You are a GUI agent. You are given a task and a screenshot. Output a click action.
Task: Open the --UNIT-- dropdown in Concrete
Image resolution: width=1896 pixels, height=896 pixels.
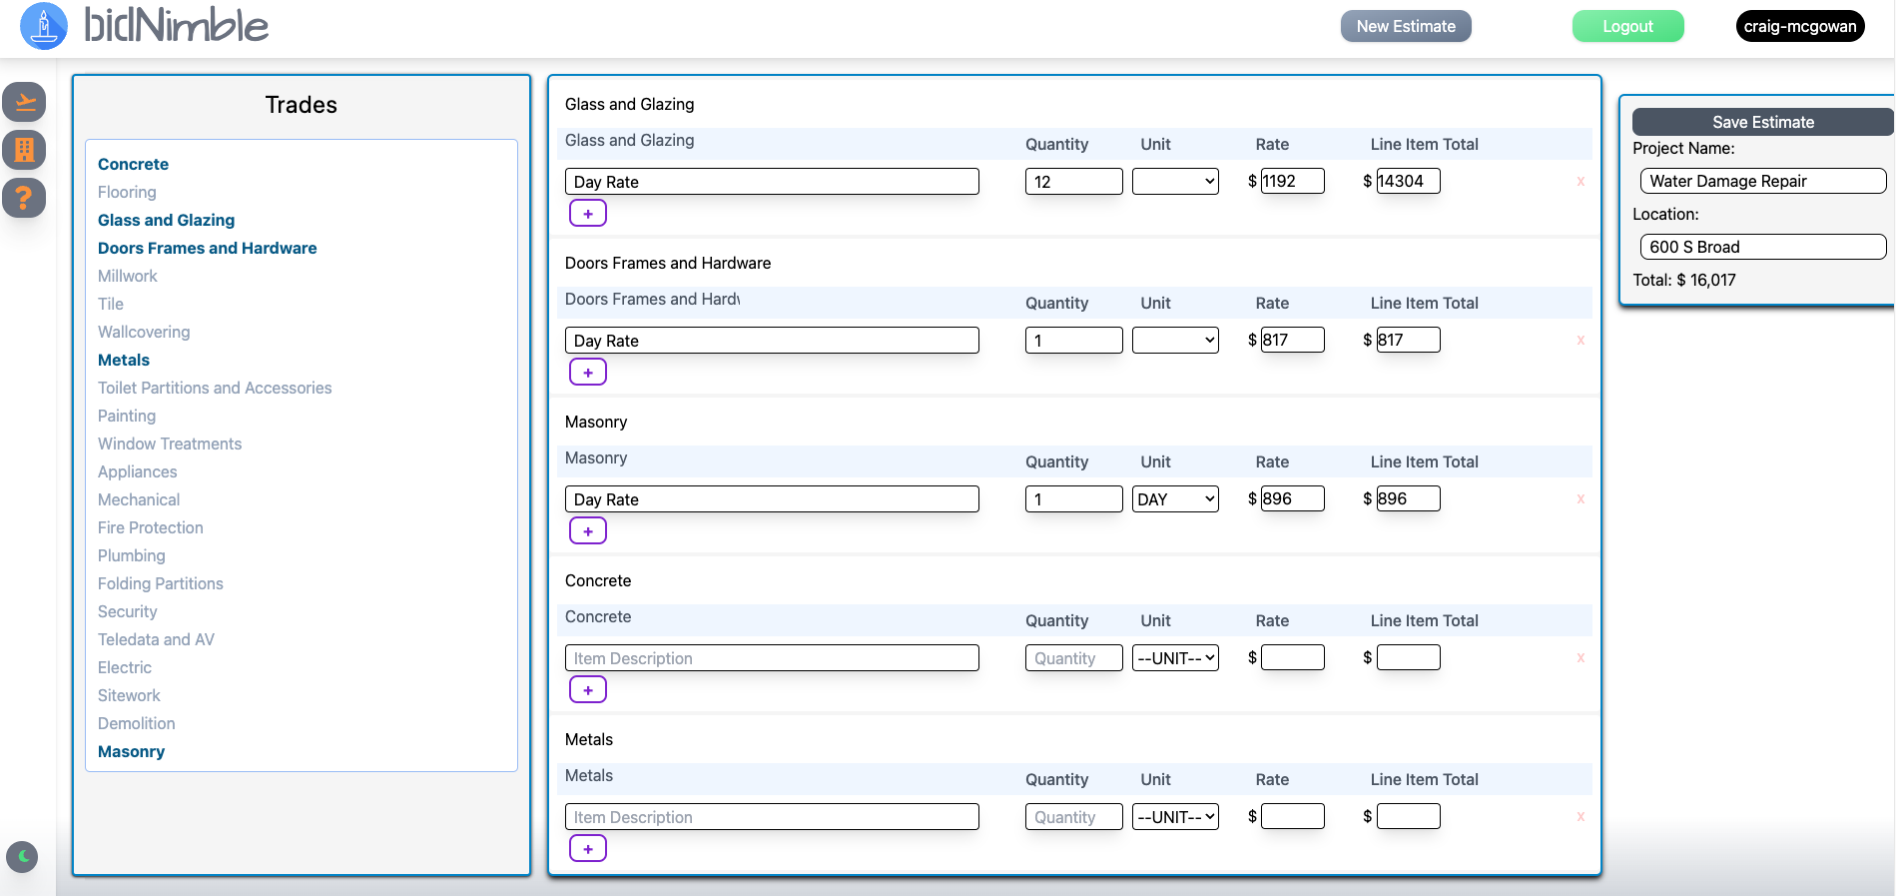point(1175,658)
